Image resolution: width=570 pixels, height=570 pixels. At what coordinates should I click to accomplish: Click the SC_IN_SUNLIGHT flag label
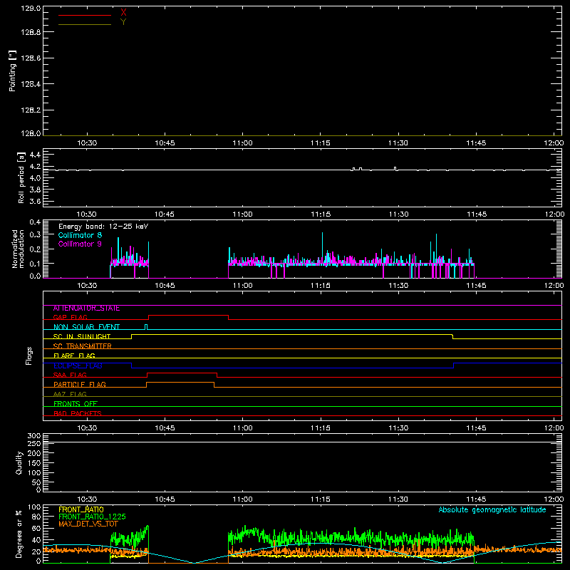pyautogui.click(x=82, y=336)
